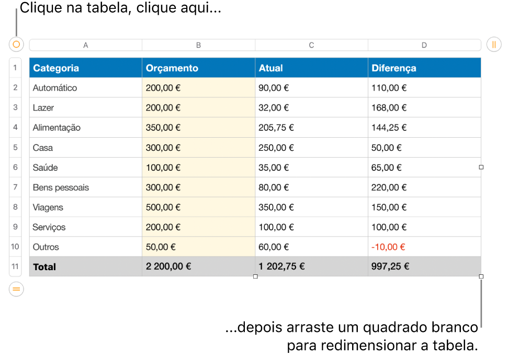Screen dimensions: 508x355
Task: Click the 110,00 € difference cell
Action: 424,87
